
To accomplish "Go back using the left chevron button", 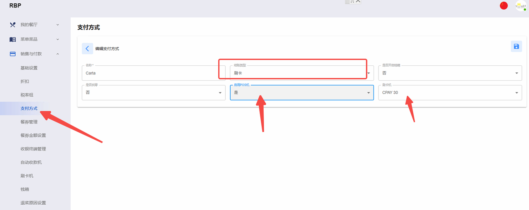I will coord(87,48).
